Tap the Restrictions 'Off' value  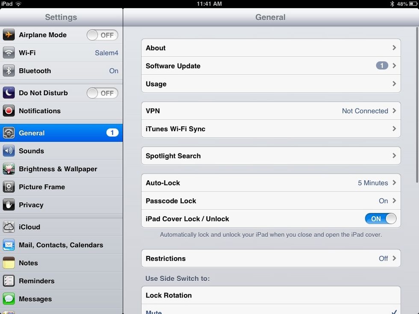(384, 258)
